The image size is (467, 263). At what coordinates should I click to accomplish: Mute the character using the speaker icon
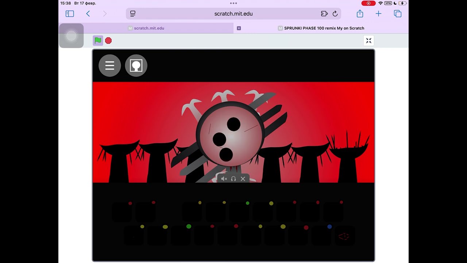tap(224, 179)
